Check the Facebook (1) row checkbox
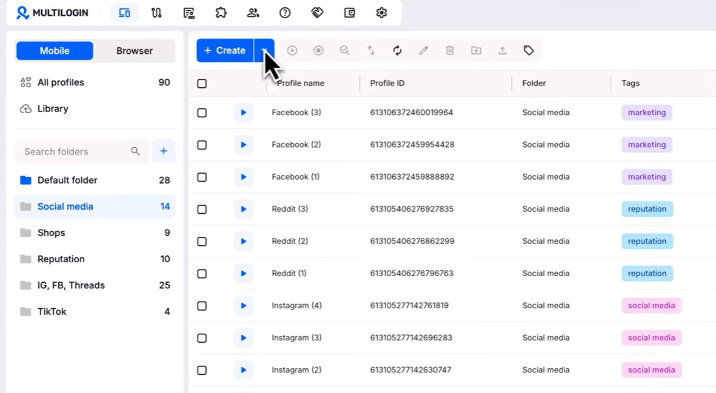This screenshot has height=393, width=716. [x=202, y=177]
